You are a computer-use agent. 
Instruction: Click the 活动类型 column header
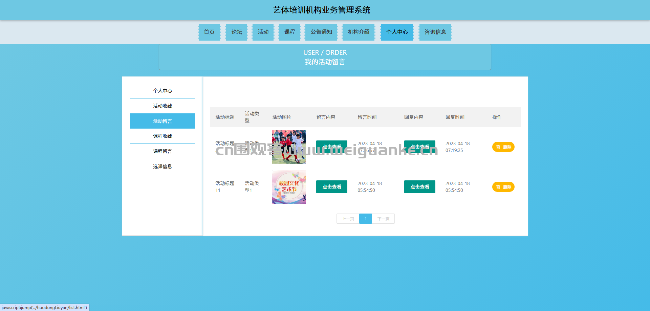[x=252, y=117]
